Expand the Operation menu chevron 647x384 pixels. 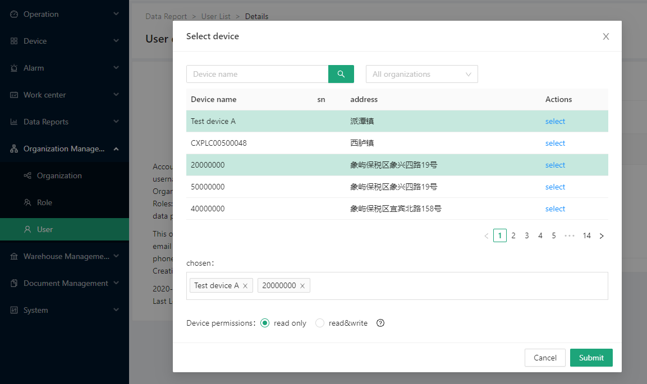point(116,13)
